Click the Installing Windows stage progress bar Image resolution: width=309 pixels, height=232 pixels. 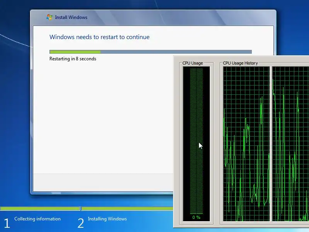tap(127, 208)
